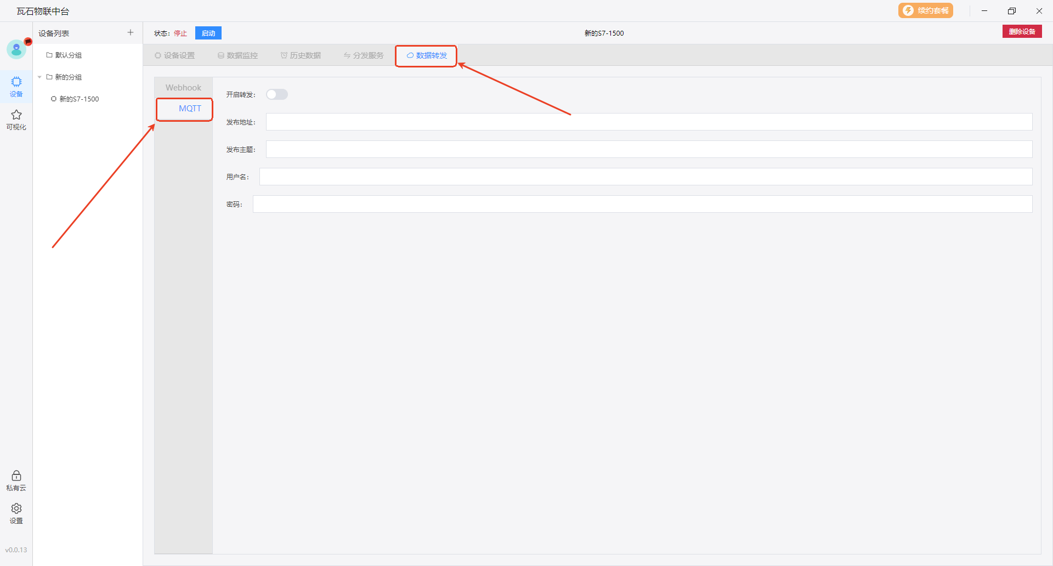Click the 续约套餐 lightning badge
1053x566 pixels.
click(x=925, y=11)
